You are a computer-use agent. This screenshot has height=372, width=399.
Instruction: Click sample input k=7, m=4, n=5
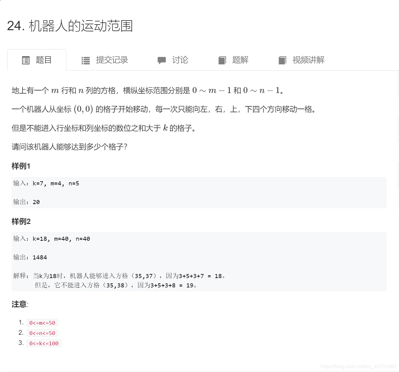tap(46, 184)
